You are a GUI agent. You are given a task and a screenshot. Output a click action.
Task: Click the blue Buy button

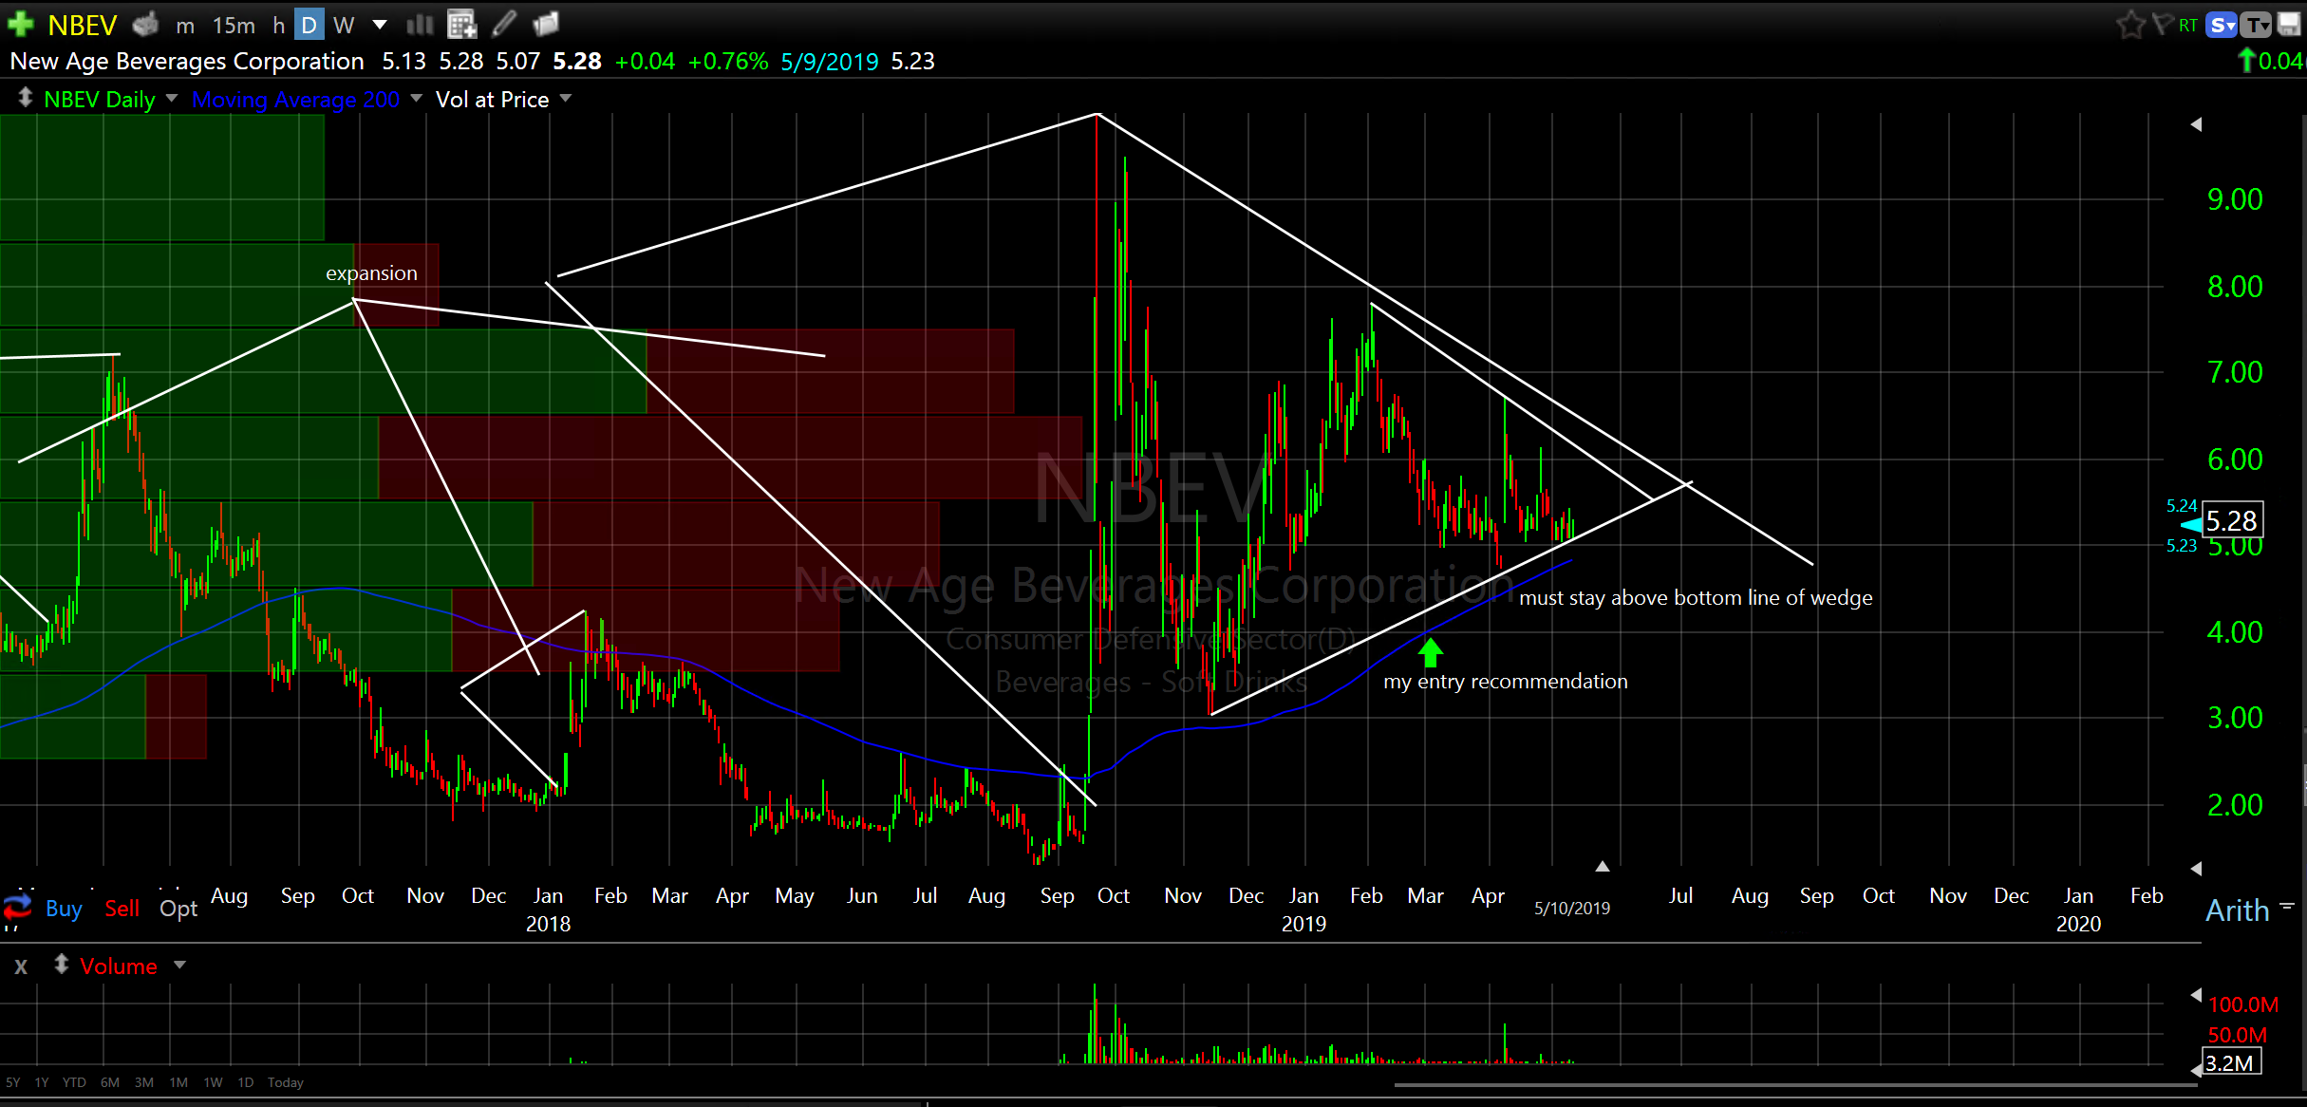pyautogui.click(x=64, y=909)
